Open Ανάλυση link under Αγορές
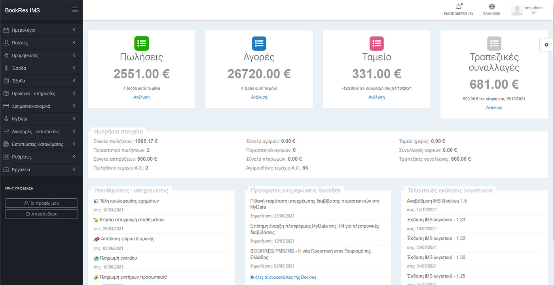The image size is (554, 285). pos(259,97)
